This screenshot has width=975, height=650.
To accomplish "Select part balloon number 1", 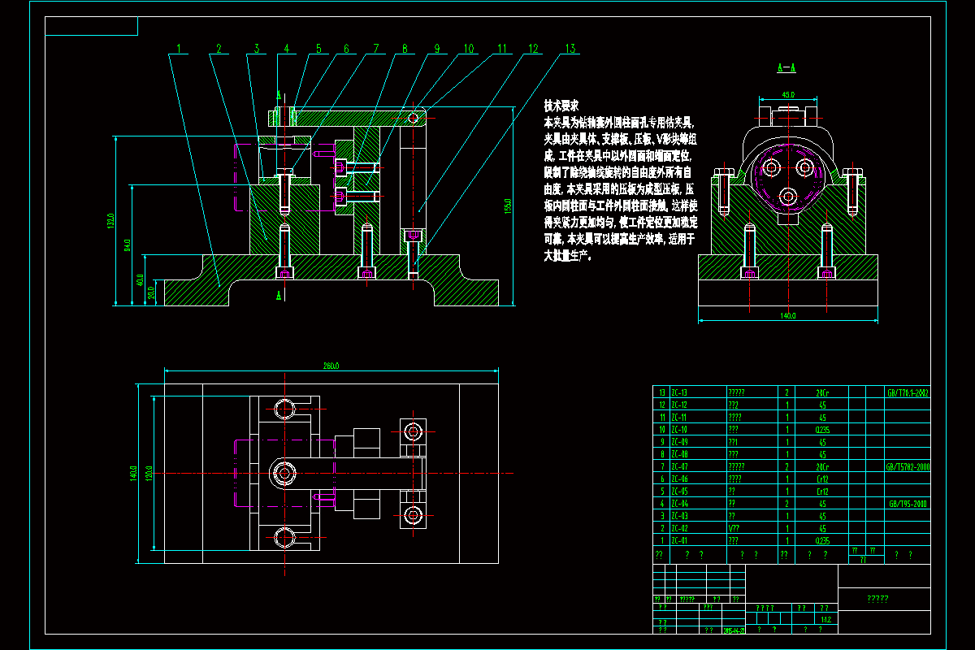I will (x=179, y=48).
